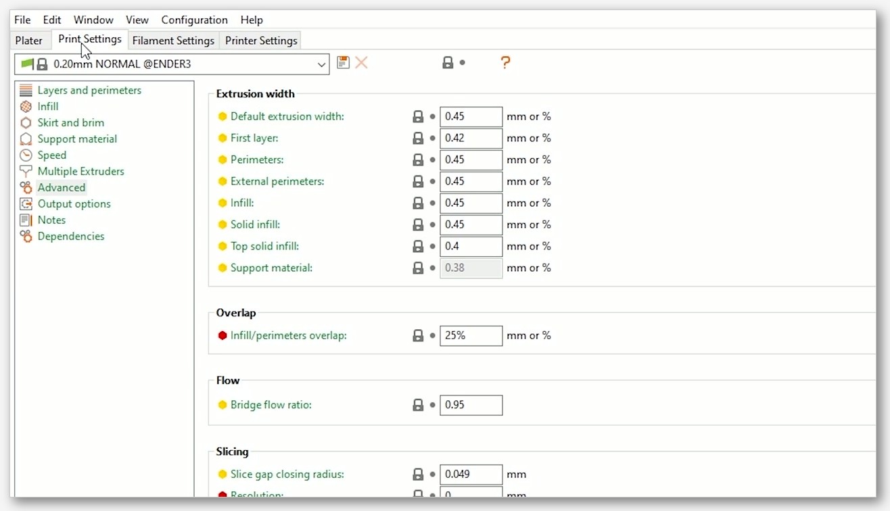Click the Infill sidebar icon
Viewport: 890px width, 511px height.
(26, 107)
